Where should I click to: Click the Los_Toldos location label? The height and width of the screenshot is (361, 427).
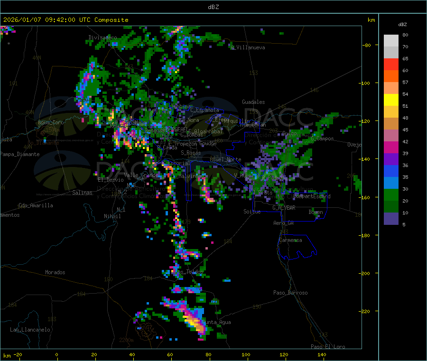(188, 272)
